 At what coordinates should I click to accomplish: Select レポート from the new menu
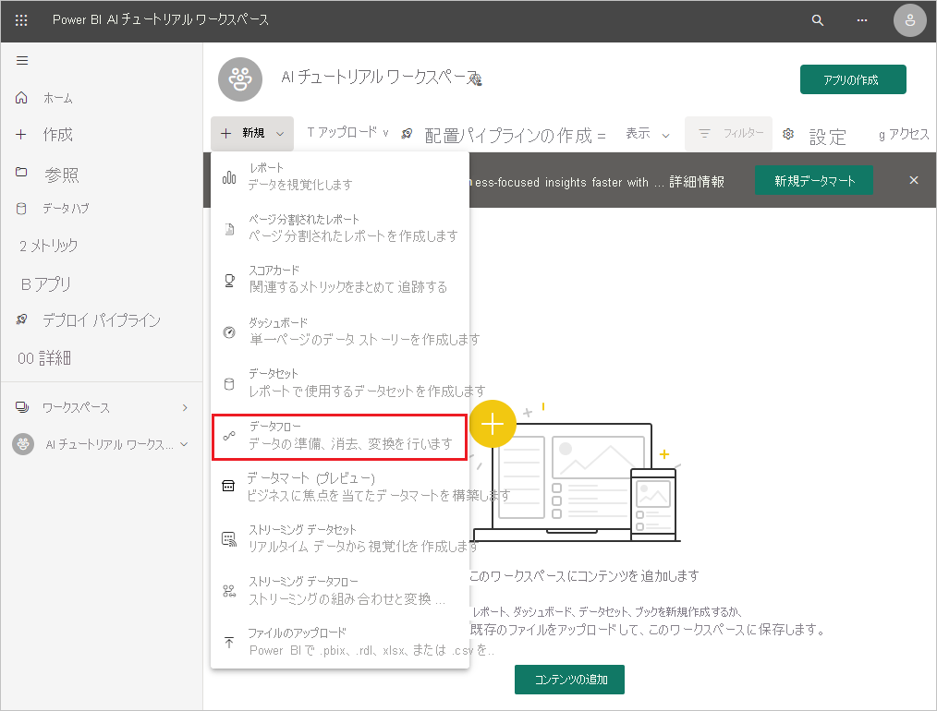[x=340, y=176]
